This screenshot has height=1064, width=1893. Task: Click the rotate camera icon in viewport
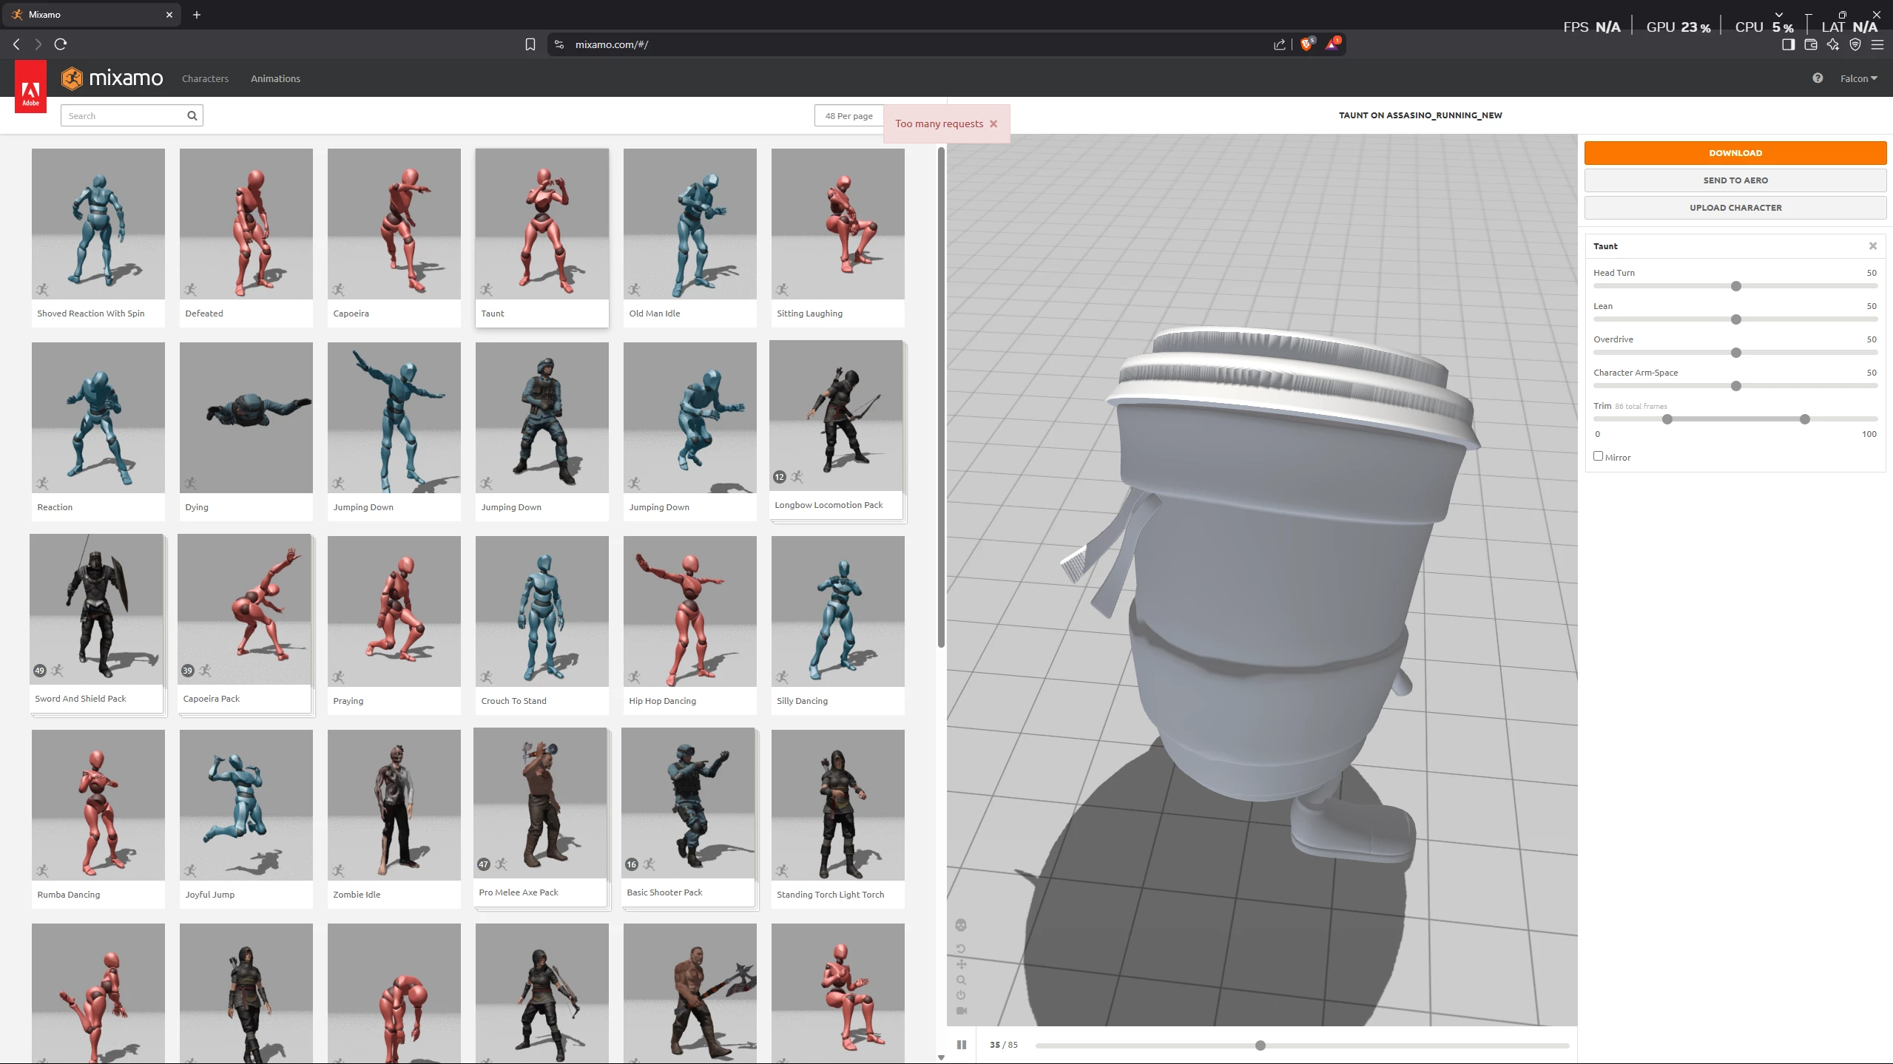pyautogui.click(x=961, y=949)
